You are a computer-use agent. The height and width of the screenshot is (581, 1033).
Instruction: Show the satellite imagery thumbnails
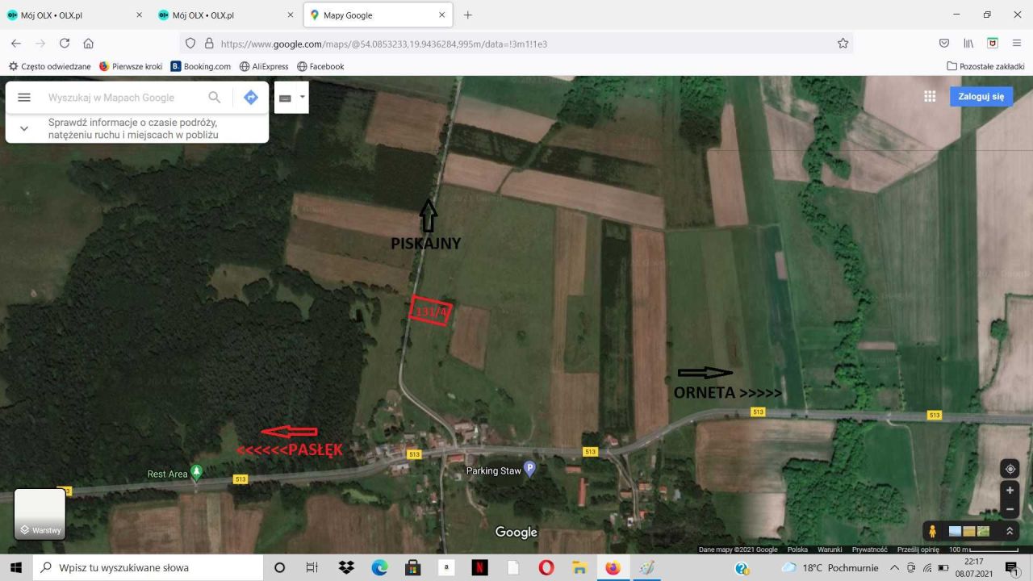(x=969, y=531)
